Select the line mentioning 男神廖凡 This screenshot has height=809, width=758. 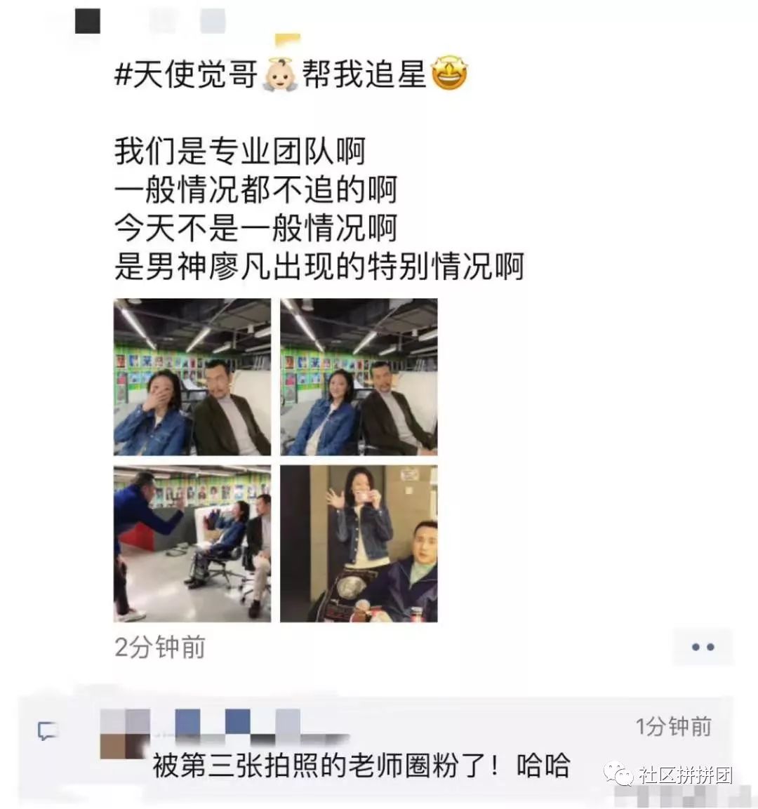click(x=319, y=266)
